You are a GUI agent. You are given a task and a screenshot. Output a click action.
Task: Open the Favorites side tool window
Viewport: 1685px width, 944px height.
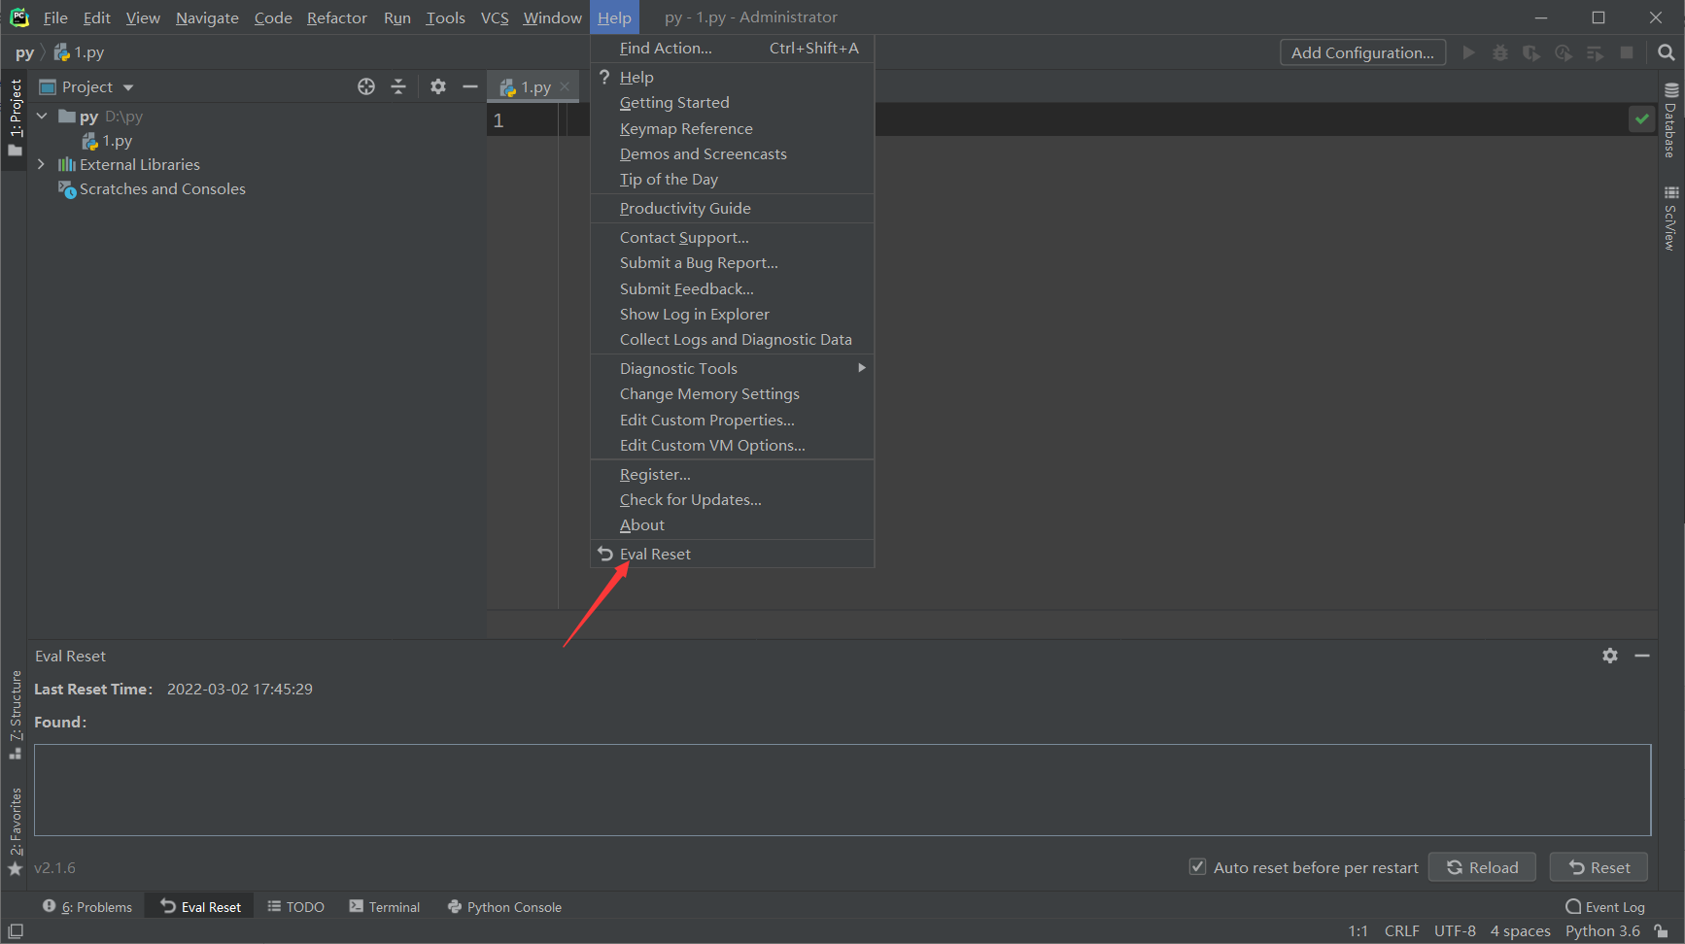(15, 831)
